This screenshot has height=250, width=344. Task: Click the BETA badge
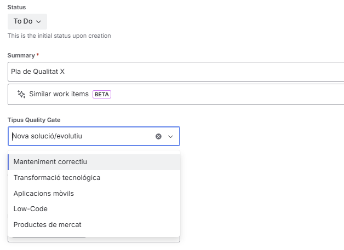(x=102, y=95)
